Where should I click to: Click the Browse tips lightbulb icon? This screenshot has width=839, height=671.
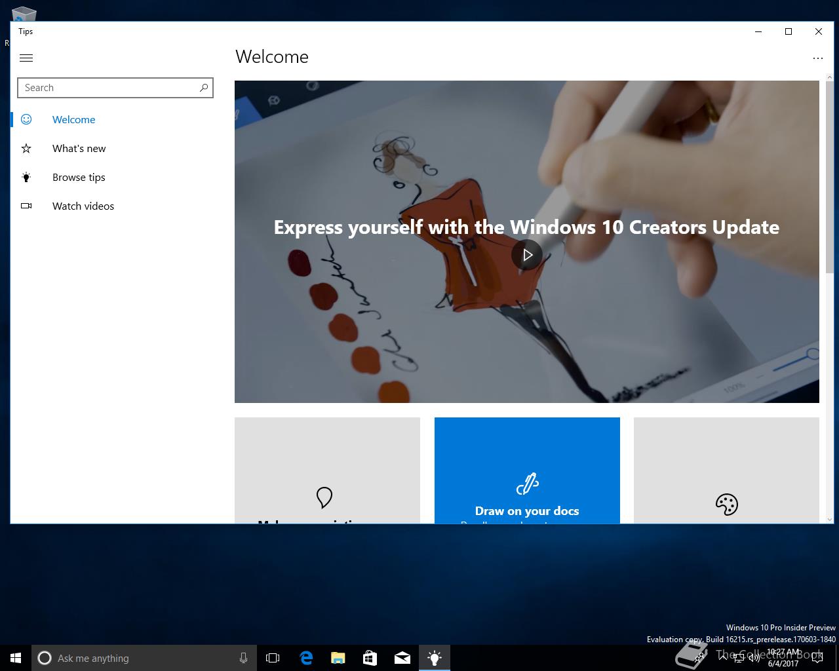(x=26, y=177)
